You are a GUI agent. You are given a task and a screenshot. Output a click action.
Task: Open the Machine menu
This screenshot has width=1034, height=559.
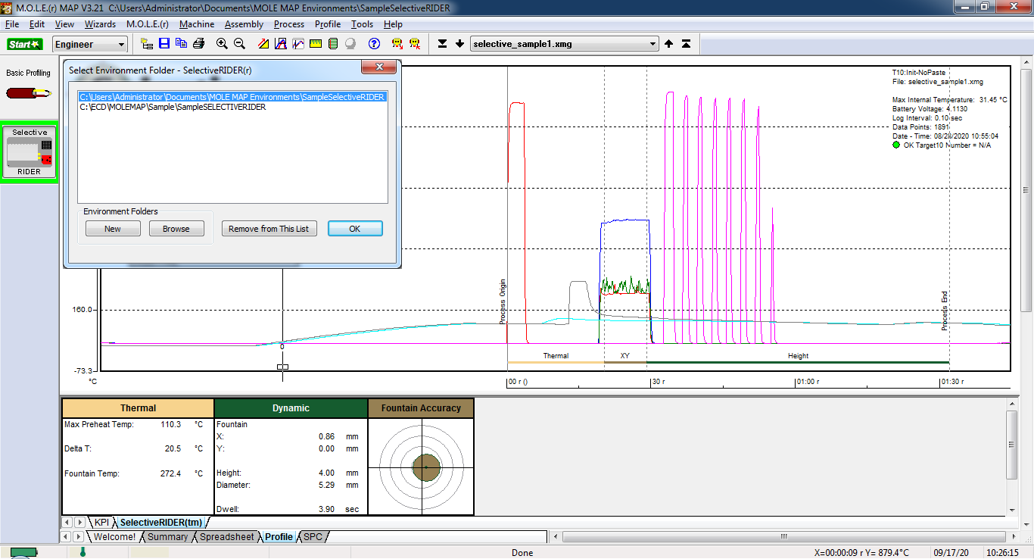[197, 24]
